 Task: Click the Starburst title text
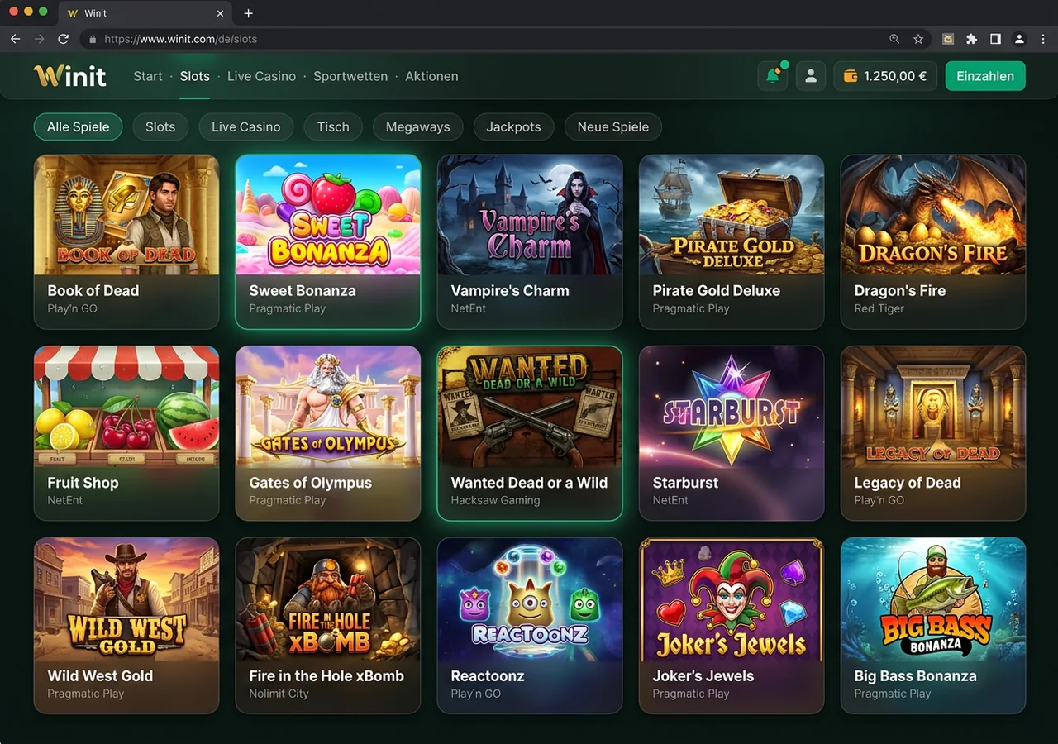point(685,483)
